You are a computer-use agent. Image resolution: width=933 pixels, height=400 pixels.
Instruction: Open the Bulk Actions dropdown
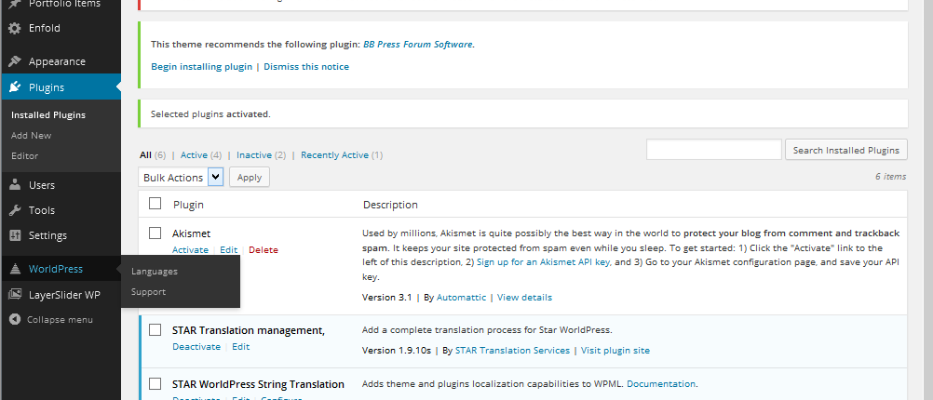click(181, 177)
